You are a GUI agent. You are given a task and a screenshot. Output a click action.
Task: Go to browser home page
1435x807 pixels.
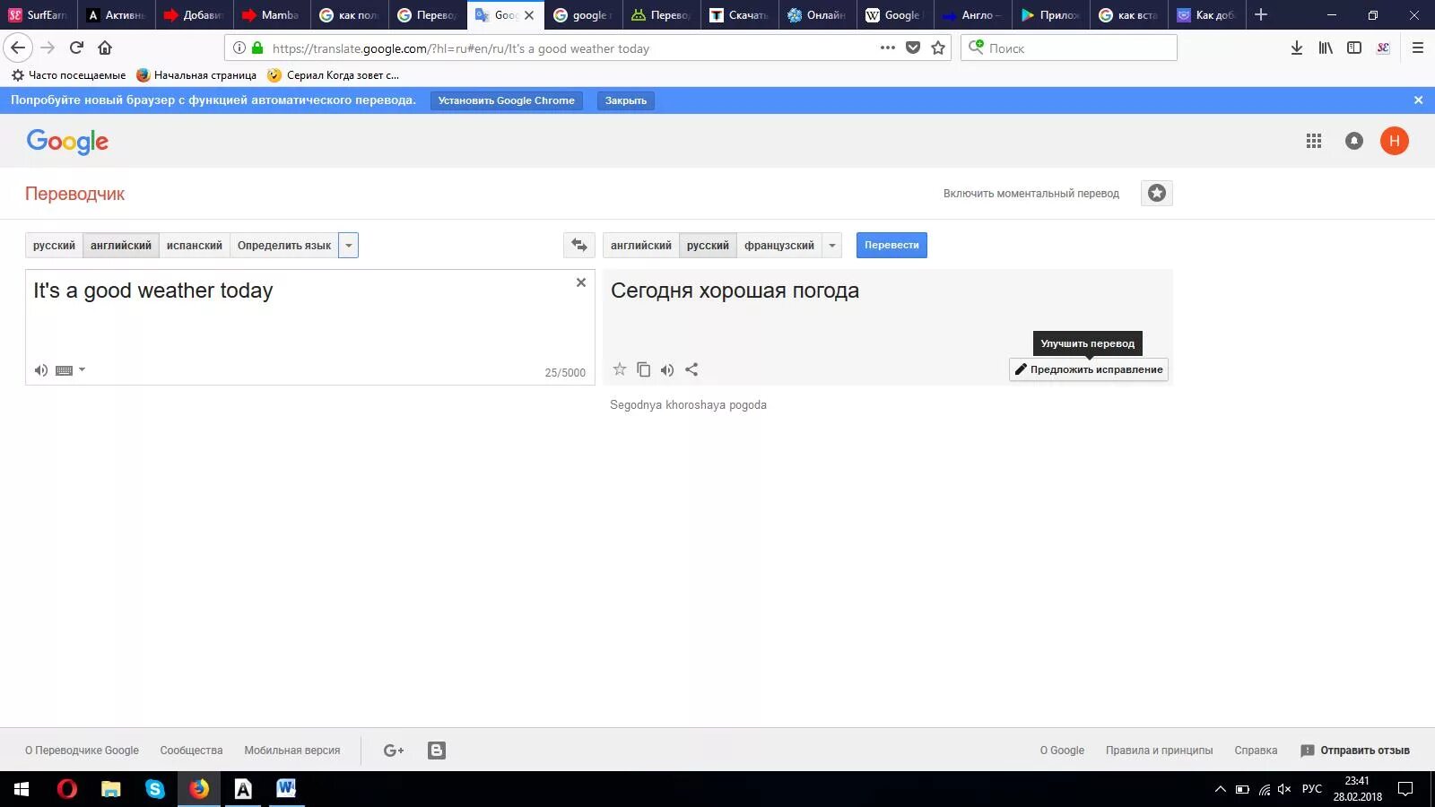105,48
